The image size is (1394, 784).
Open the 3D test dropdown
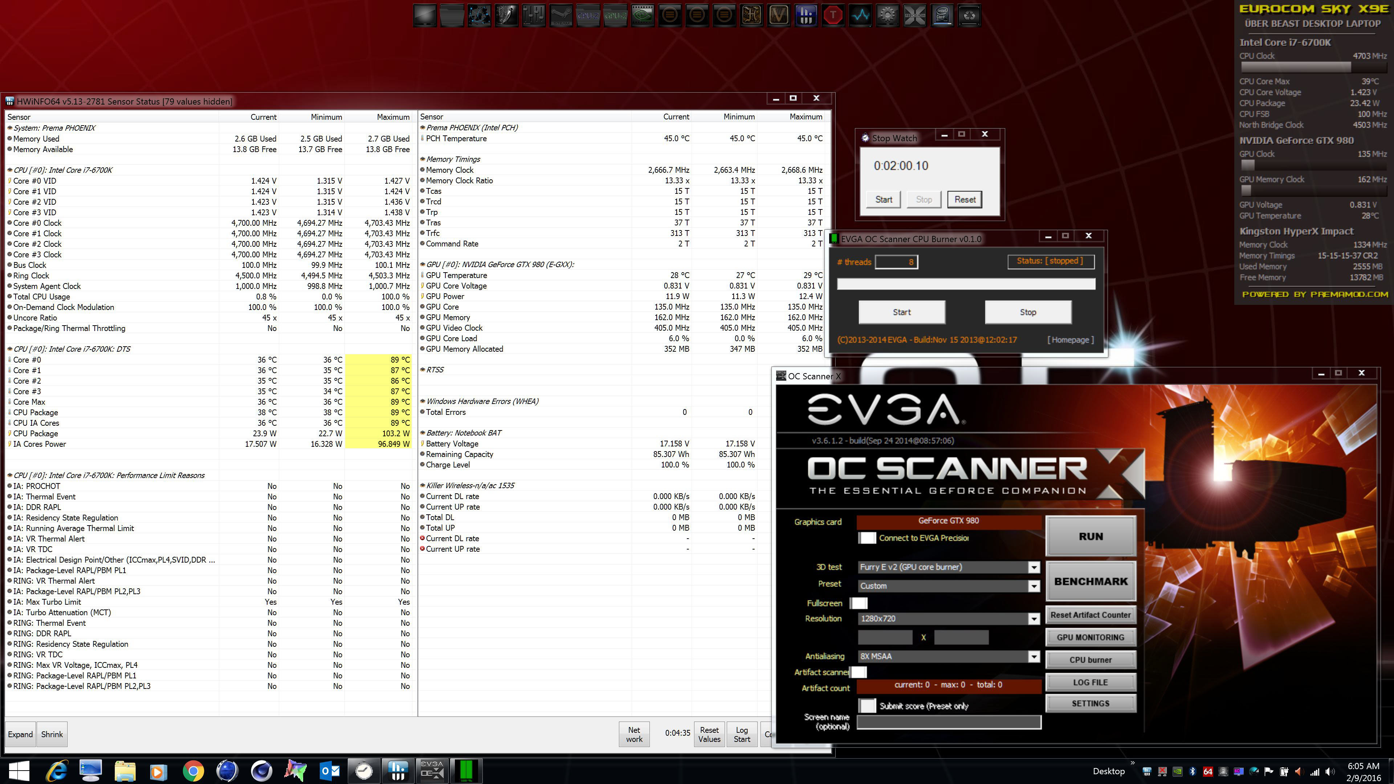tap(949, 567)
